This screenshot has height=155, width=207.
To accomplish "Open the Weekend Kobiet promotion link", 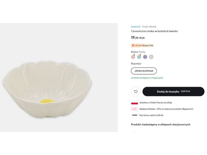I will coord(166,109).
